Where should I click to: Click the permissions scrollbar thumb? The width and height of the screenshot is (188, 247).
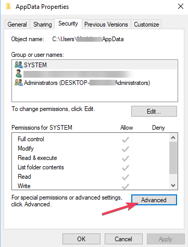coord(173,158)
